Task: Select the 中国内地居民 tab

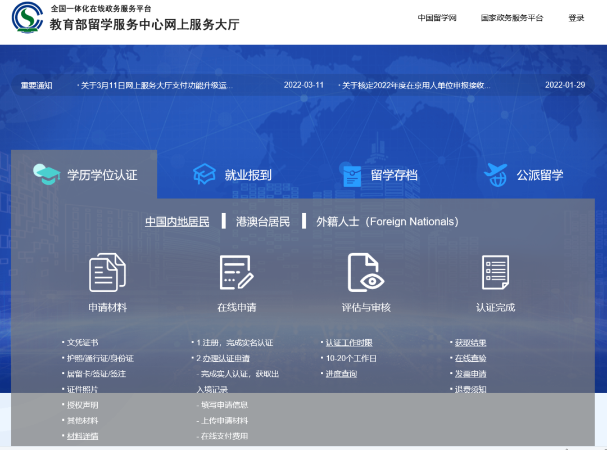Action: click(x=177, y=221)
